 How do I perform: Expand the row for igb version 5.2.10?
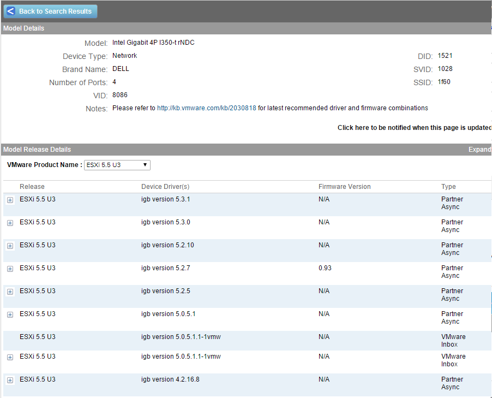tap(9, 246)
